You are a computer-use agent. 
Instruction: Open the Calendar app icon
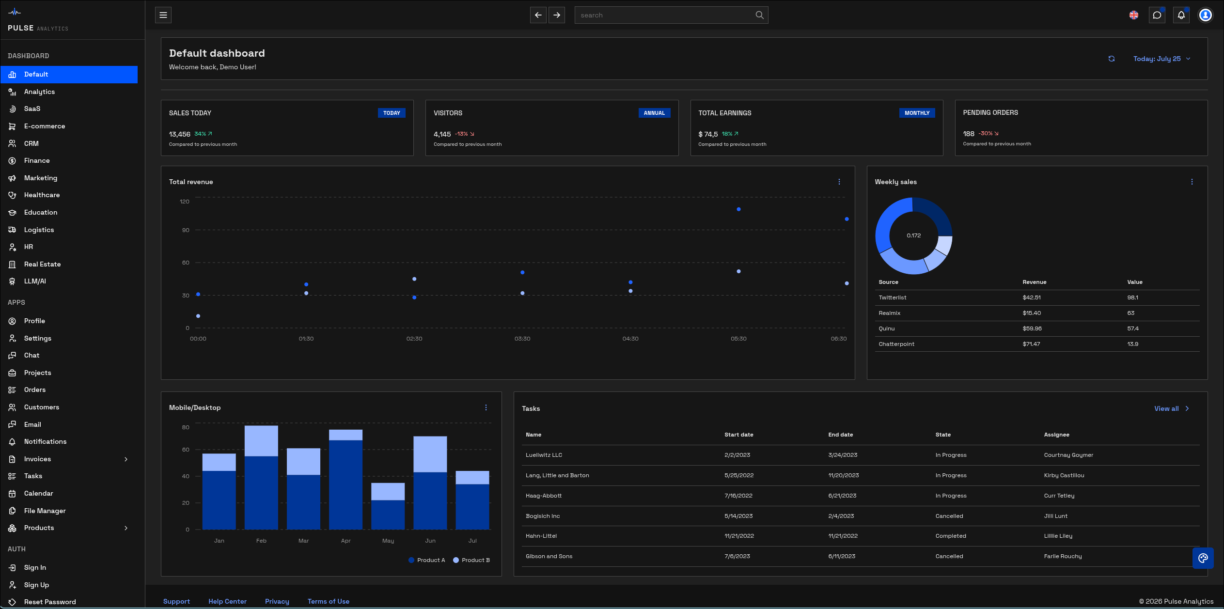12,493
